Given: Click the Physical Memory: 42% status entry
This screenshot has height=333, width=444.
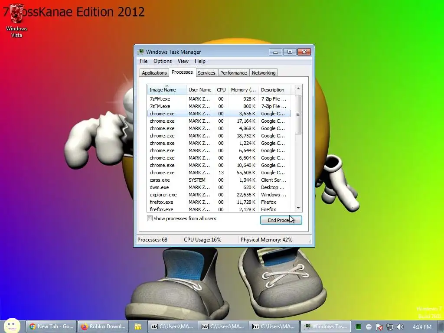Looking at the screenshot, I should tap(267, 239).
